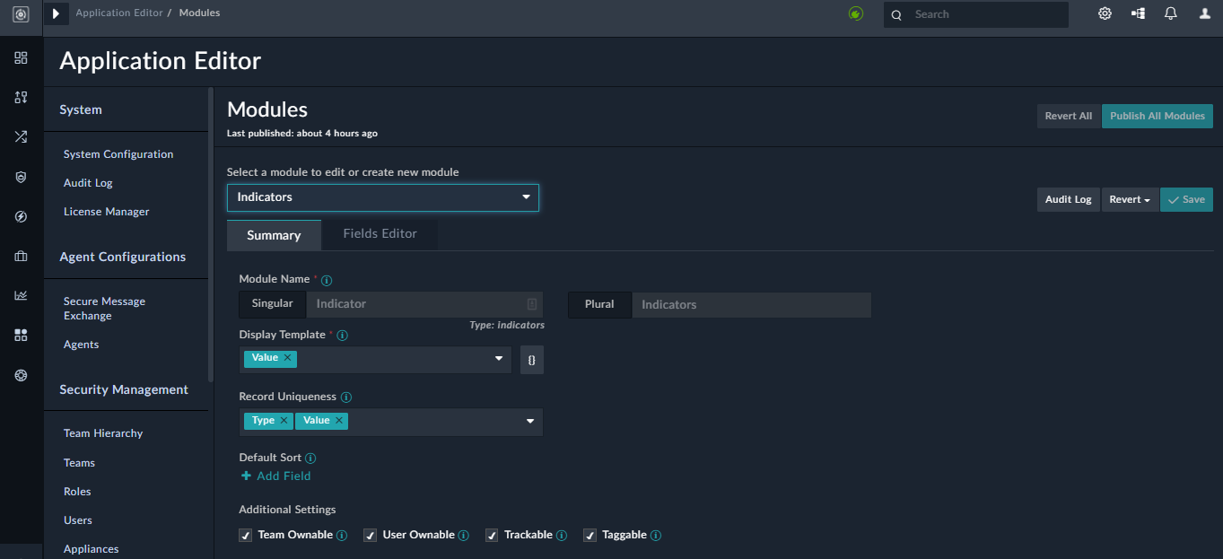Open the module selection dropdown showing Indicators

click(382, 197)
